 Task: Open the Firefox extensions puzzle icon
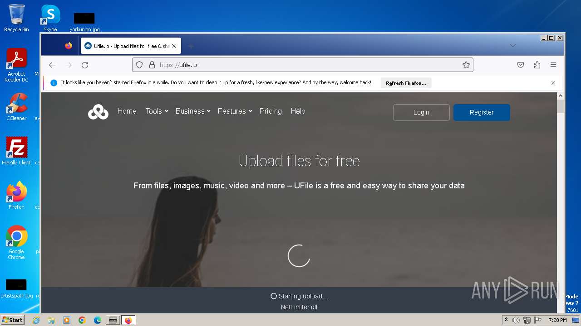click(537, 65)
